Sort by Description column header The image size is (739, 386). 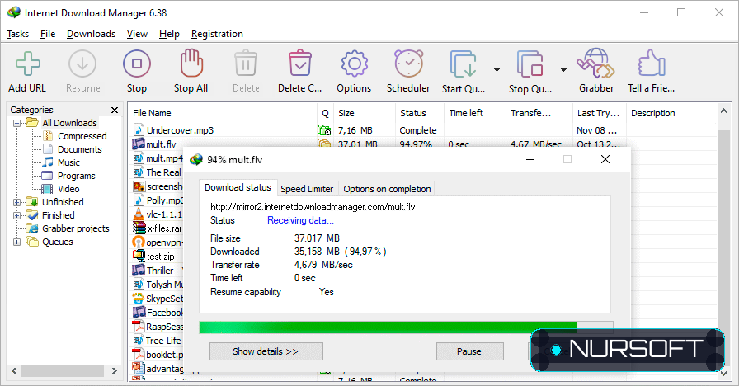[672, 113]
